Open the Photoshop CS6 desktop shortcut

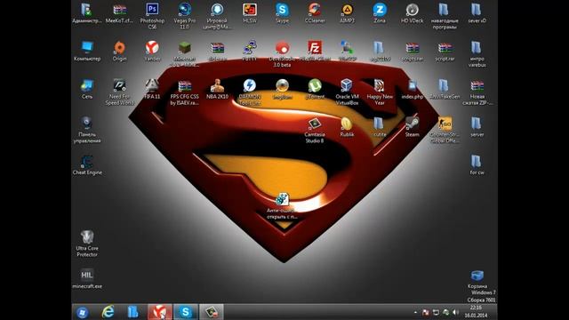tap(152, 10)
